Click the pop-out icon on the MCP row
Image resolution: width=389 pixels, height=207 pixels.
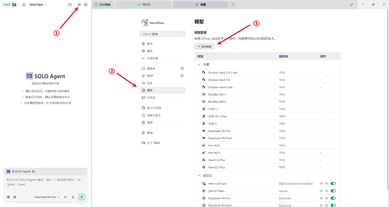[182, 76]
